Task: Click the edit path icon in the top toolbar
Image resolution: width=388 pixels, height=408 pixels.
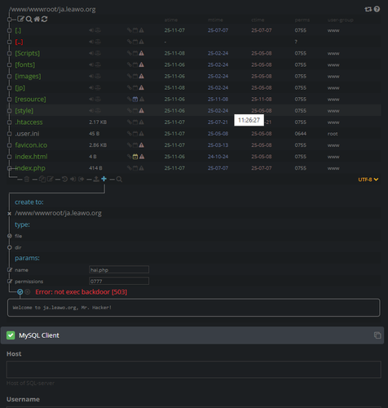Action: 20,19
